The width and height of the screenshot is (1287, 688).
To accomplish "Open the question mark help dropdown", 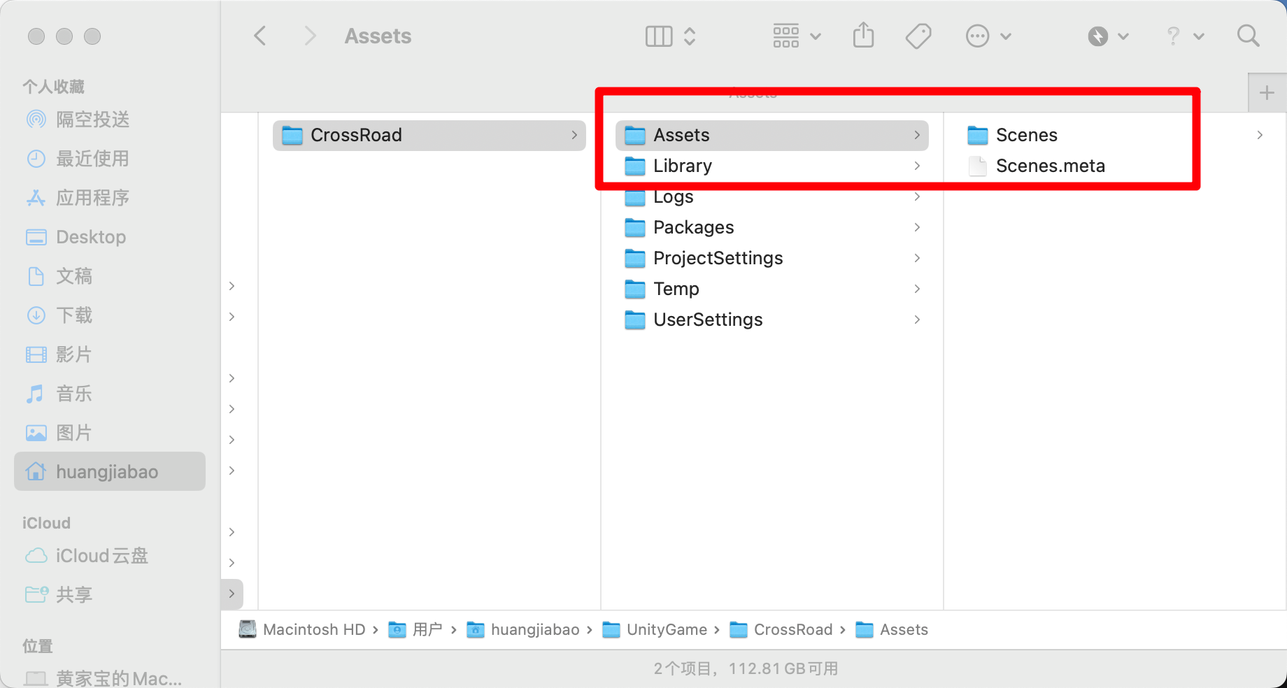I will pyautogui.click(x=1185, y=36).
